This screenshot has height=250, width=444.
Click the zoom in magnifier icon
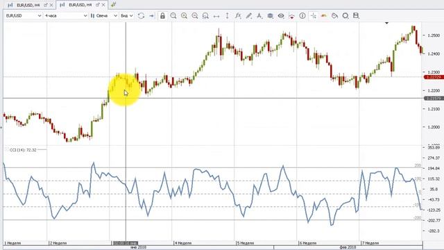(x=184, y=16)
